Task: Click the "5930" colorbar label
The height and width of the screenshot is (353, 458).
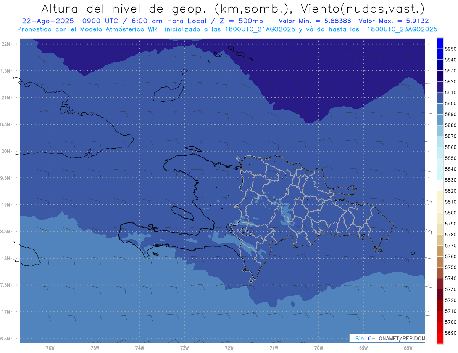Action: click(x=450, y=71)
